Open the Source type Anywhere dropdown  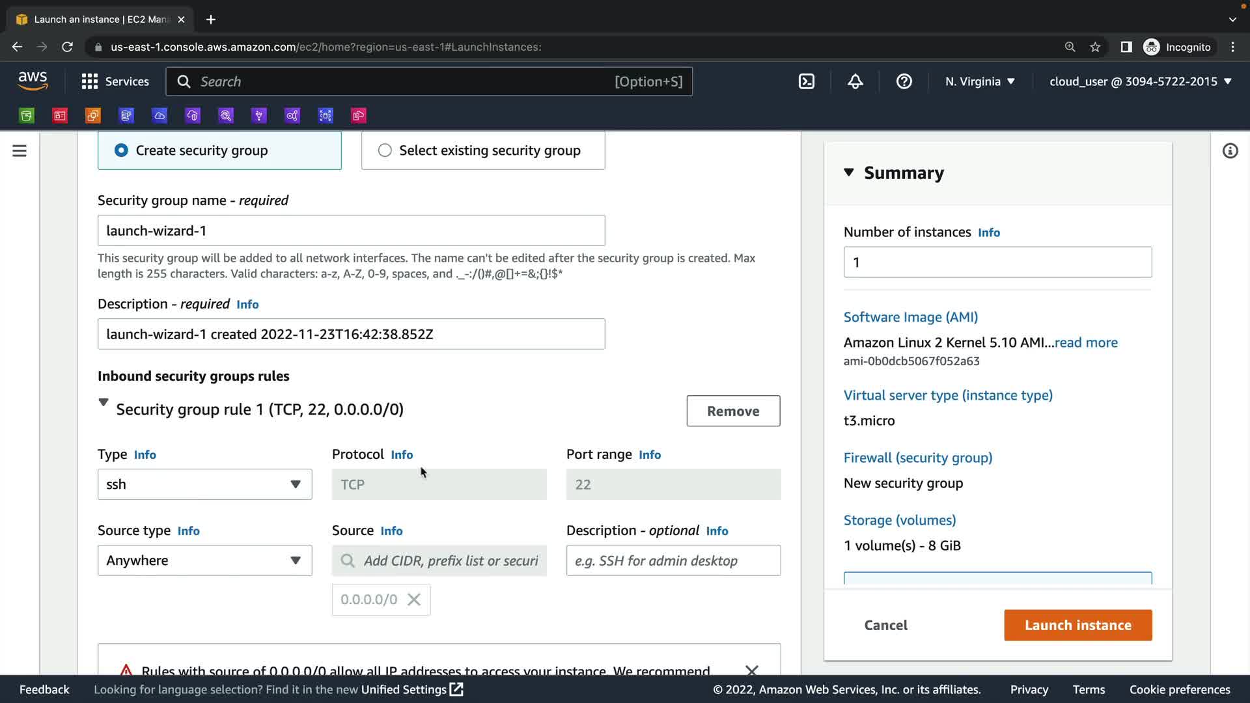[204, 560]
